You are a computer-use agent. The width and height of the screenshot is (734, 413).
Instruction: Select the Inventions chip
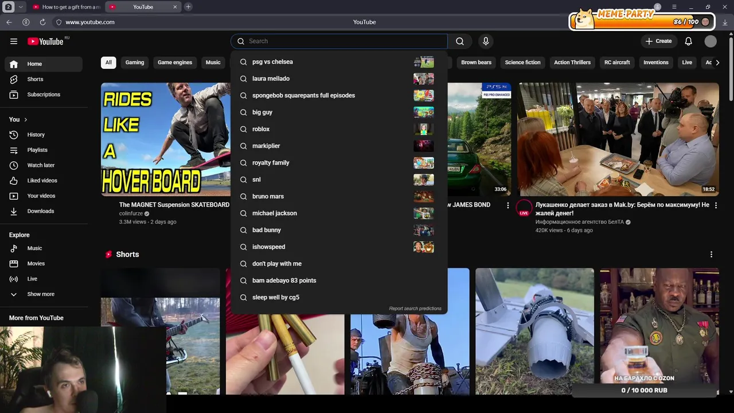[656, 63]
